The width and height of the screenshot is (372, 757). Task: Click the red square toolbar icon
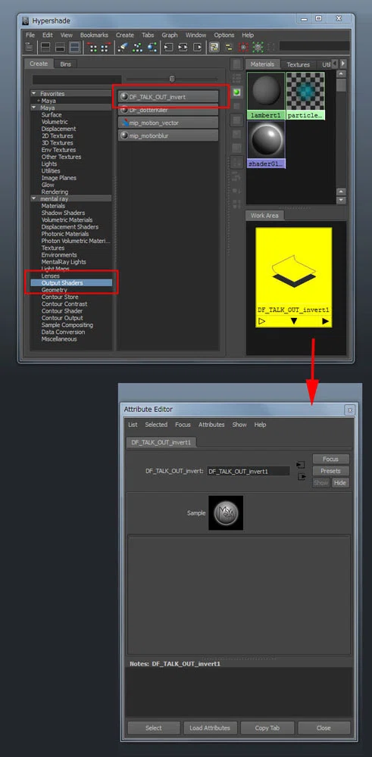click(243, 47)
